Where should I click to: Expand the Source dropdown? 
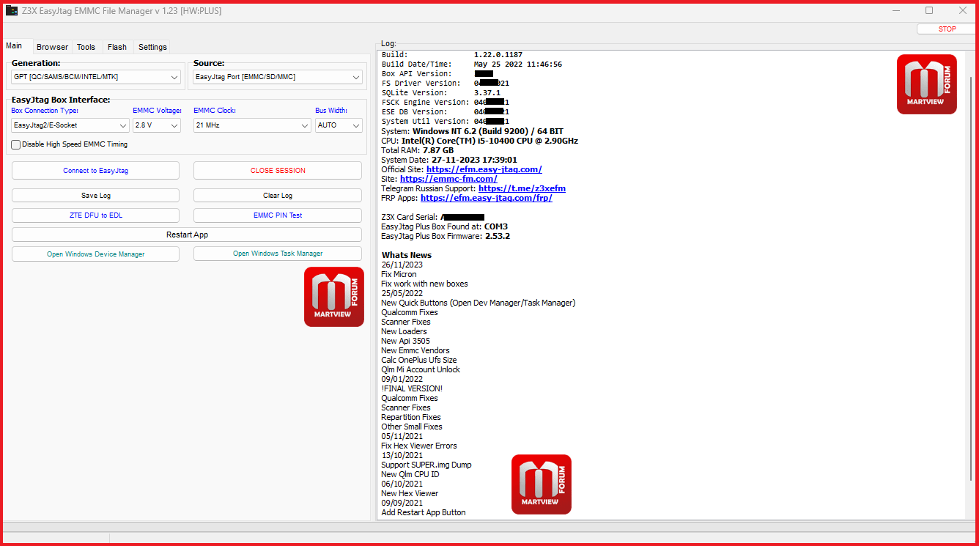tap(278, 77)
